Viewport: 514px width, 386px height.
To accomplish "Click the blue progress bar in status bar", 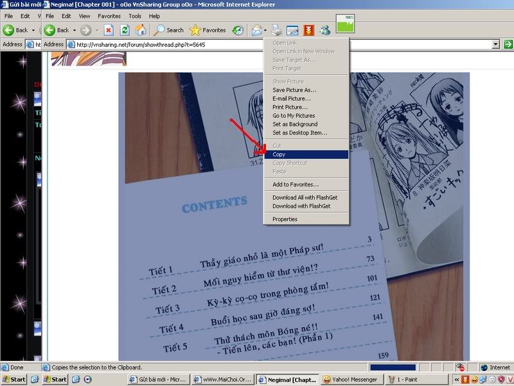I will point(393,367).
